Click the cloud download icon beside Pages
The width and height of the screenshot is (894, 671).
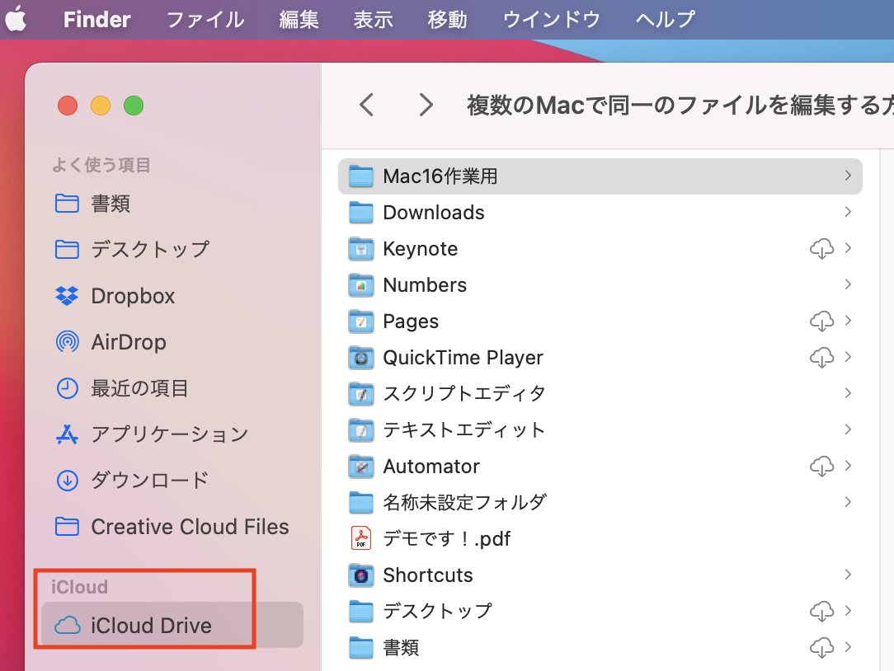pyautogui.click(x=821, y=321)
